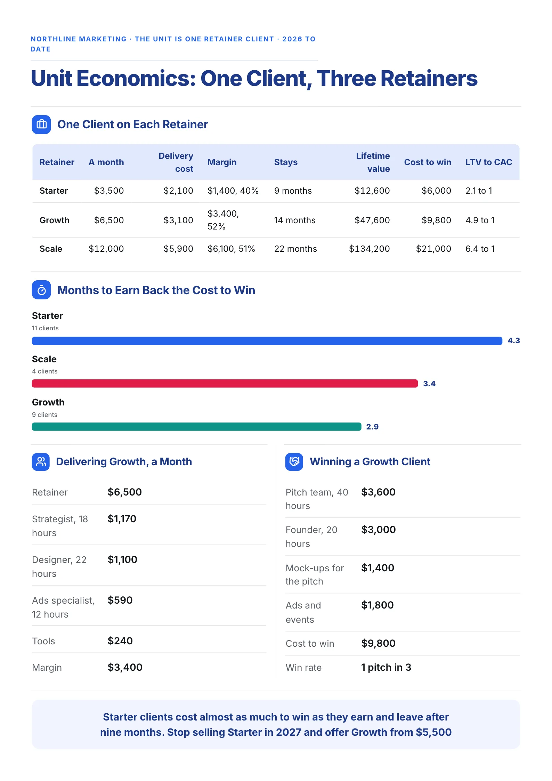Click the 'Cost to win' column header
Image resolution: width=552 pixels, height=781 pixels.
click(428, 162)
